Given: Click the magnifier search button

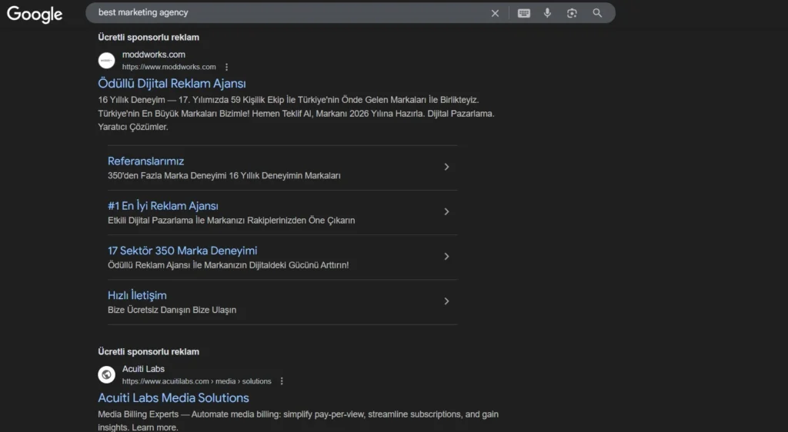Looking at the screenshot, I should [597, 13].
